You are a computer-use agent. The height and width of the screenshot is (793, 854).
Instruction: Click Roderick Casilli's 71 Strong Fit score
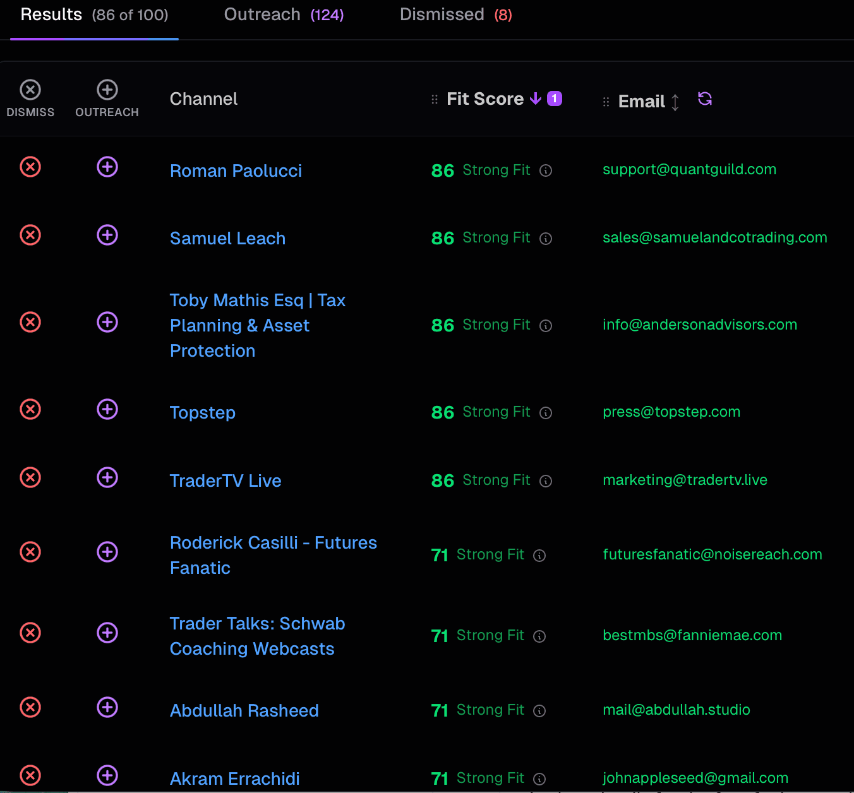tap(478, 556)
